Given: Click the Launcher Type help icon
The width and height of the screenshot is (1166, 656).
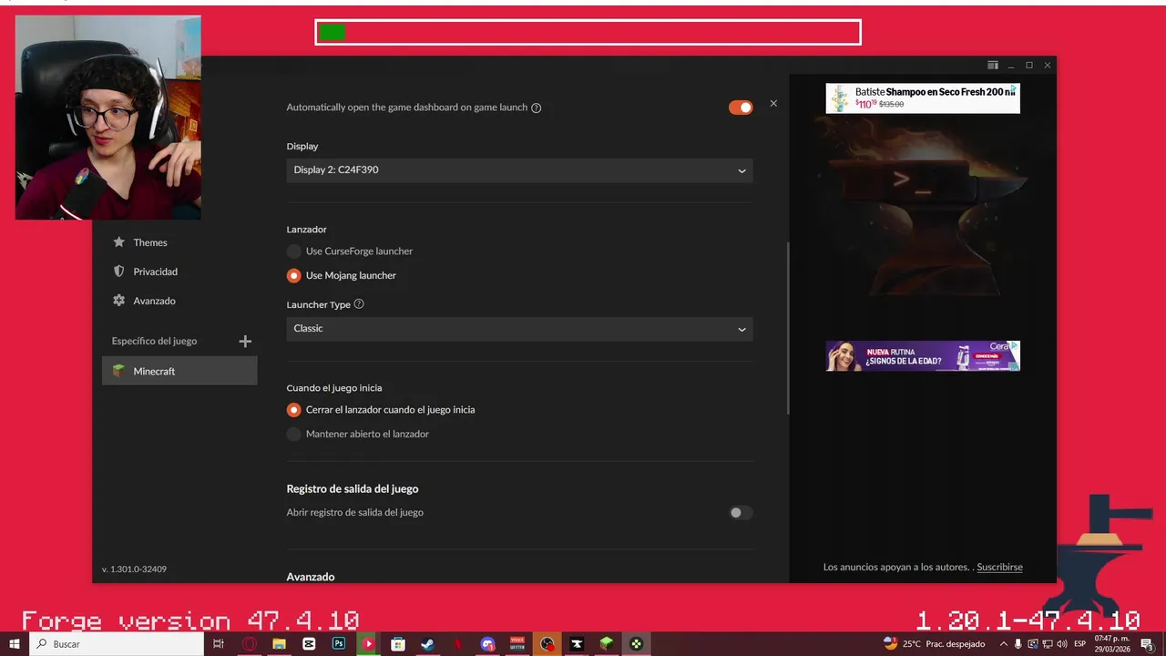Looking at the screenshot, I should [x=359, y=304].
